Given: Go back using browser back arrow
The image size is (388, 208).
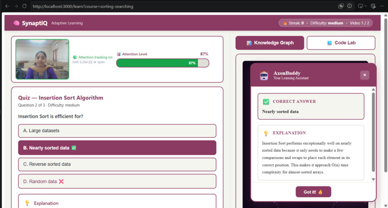Looking at the screenshot, I should pos(7,6).
